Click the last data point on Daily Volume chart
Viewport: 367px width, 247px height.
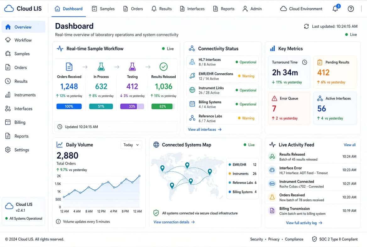coord(139,175)
